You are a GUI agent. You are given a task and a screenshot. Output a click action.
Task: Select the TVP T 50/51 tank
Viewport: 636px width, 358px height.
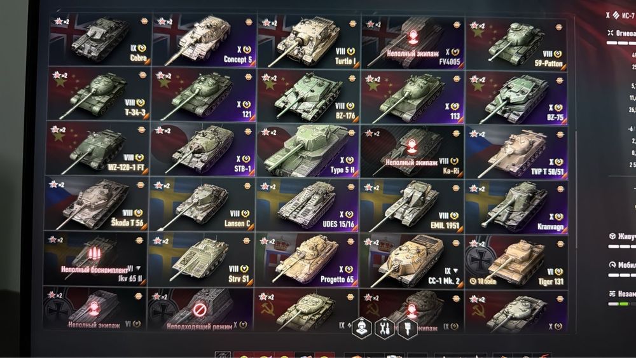click(x=516, y=151)
